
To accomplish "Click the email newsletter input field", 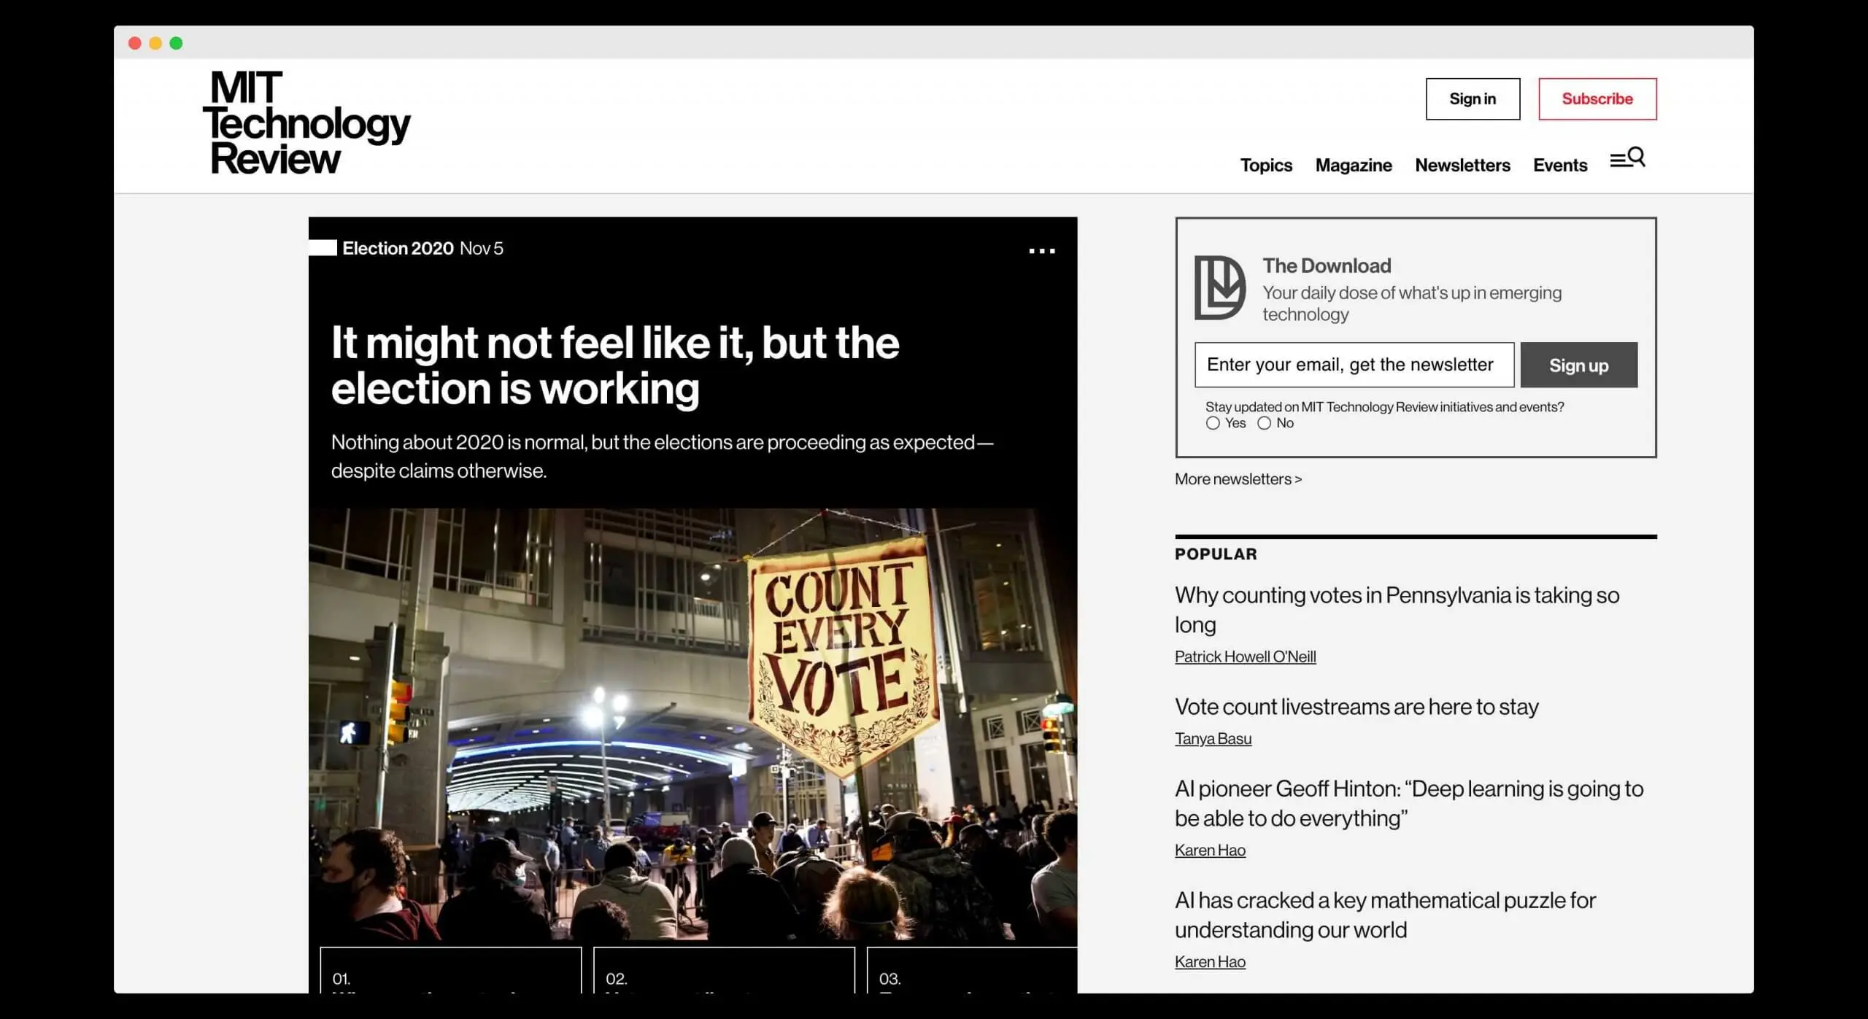I will click(x=1354, y=365).
